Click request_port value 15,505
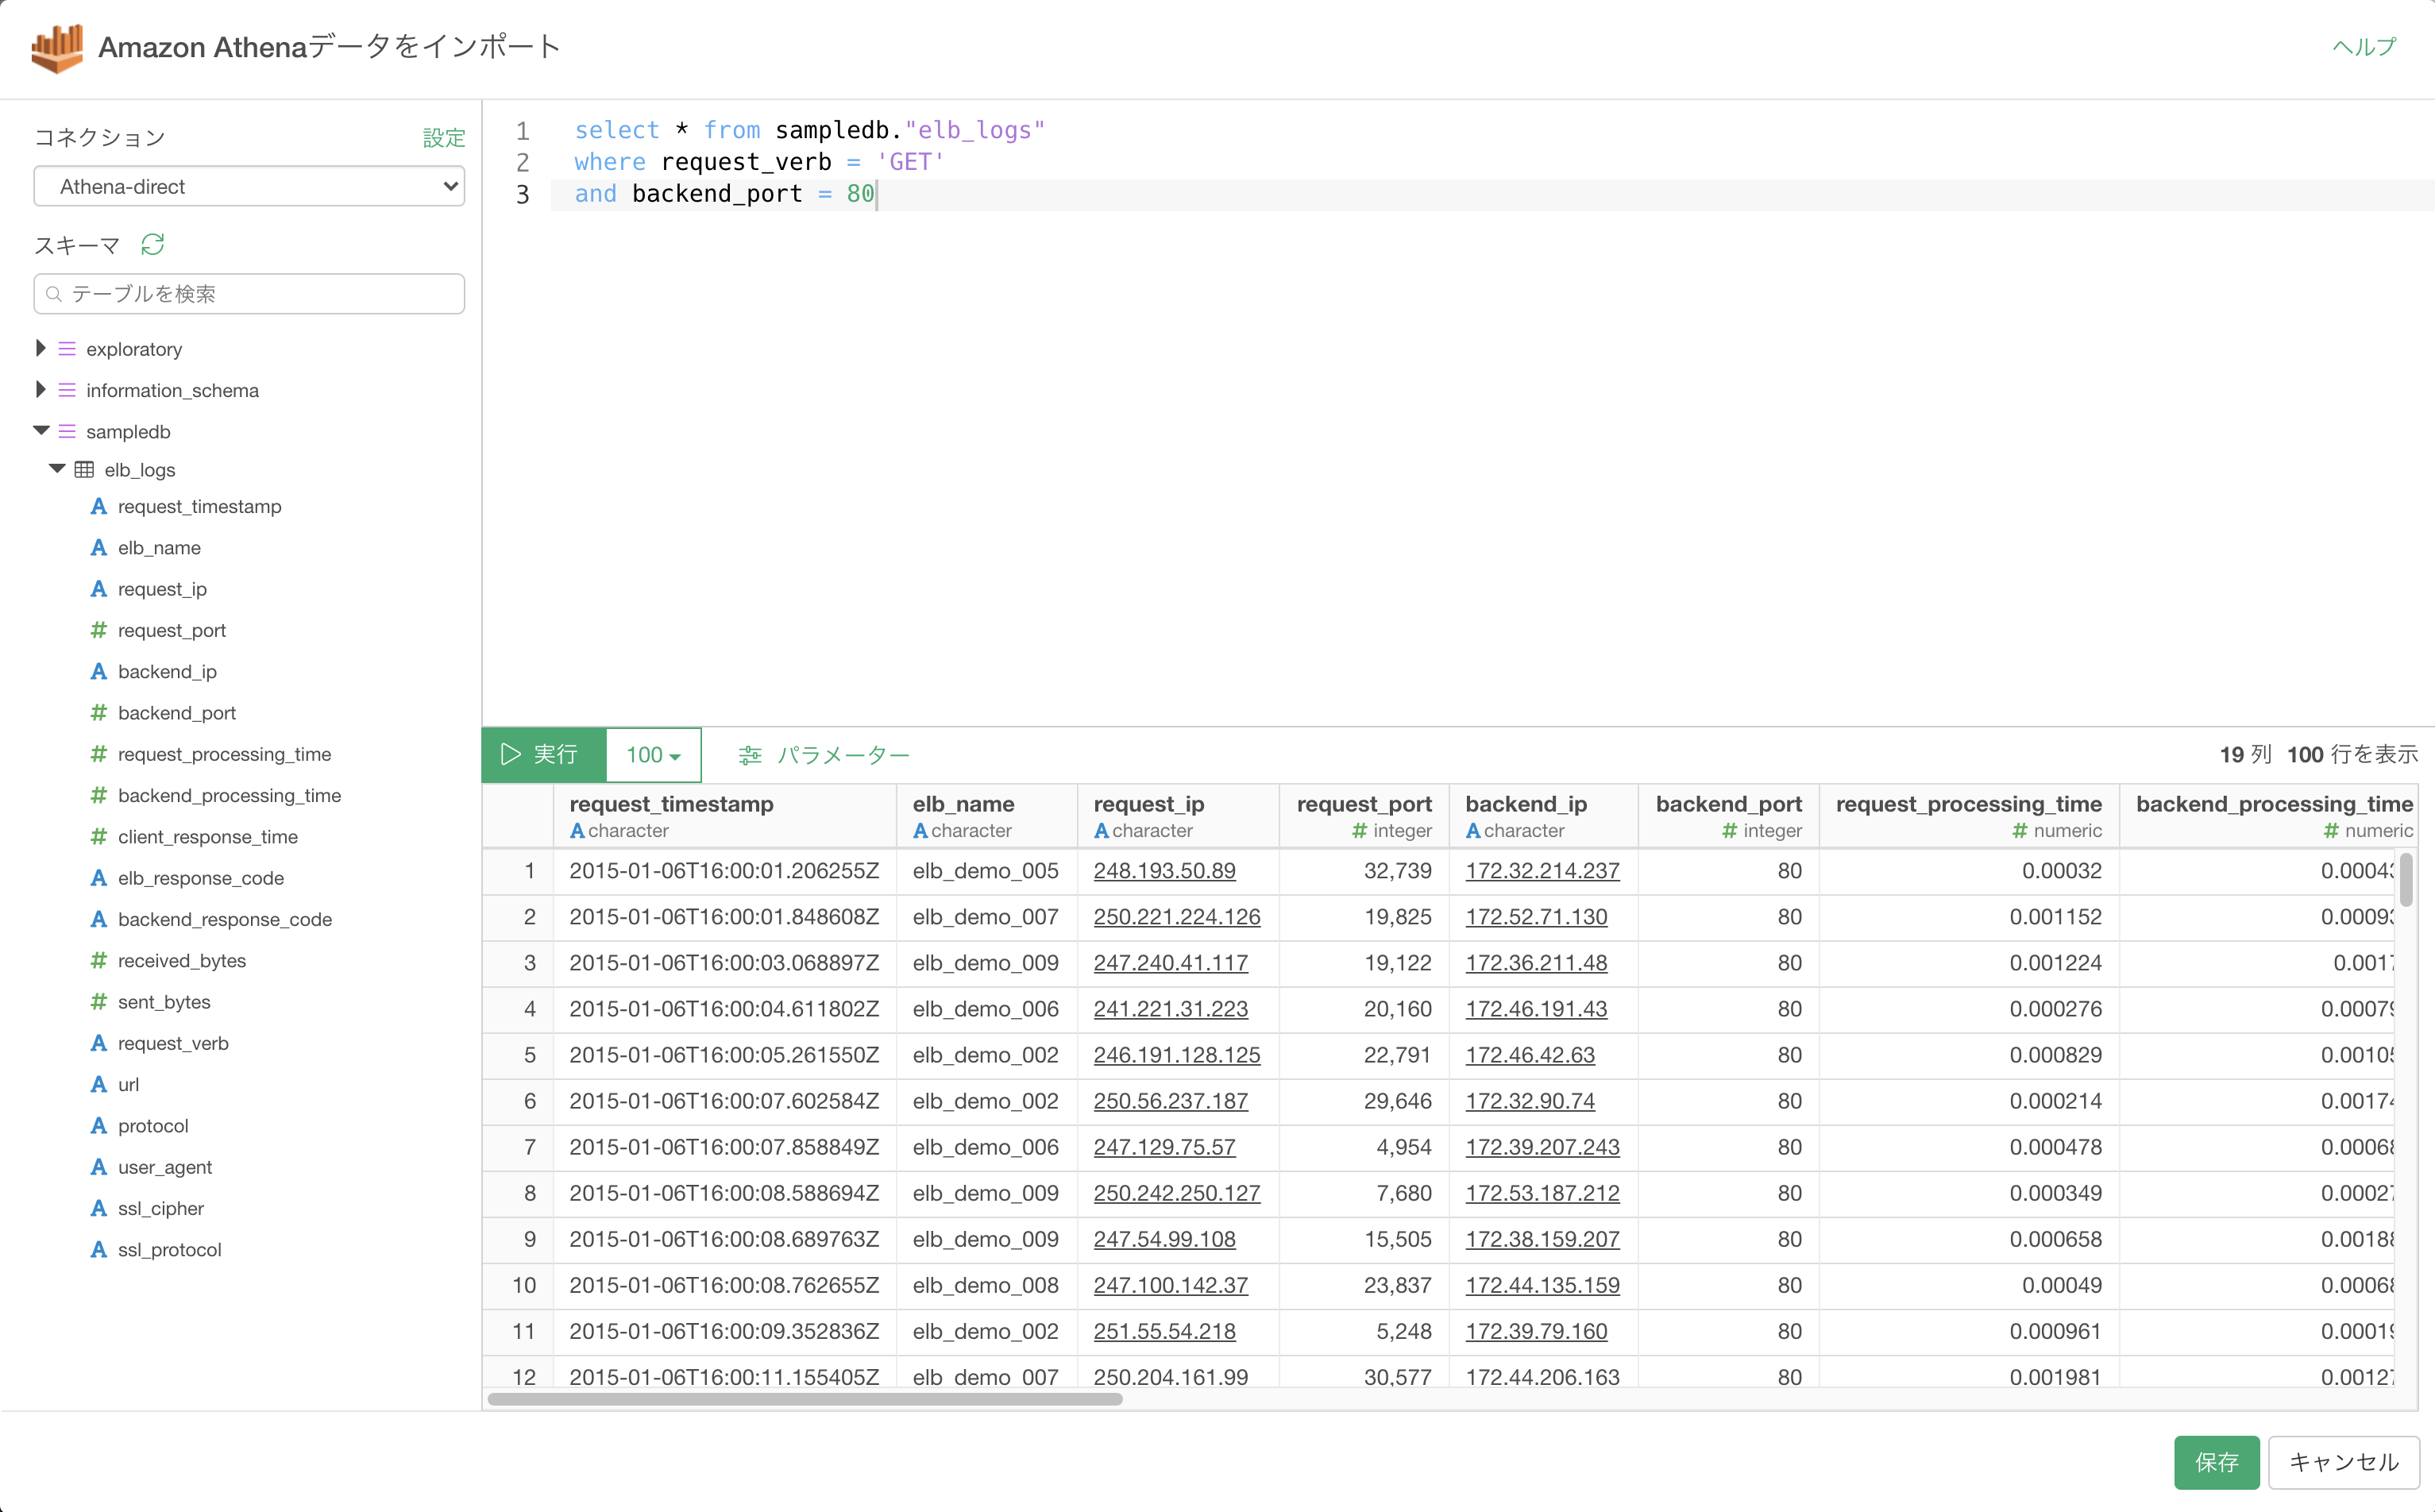 (x=1397, y=1239)
